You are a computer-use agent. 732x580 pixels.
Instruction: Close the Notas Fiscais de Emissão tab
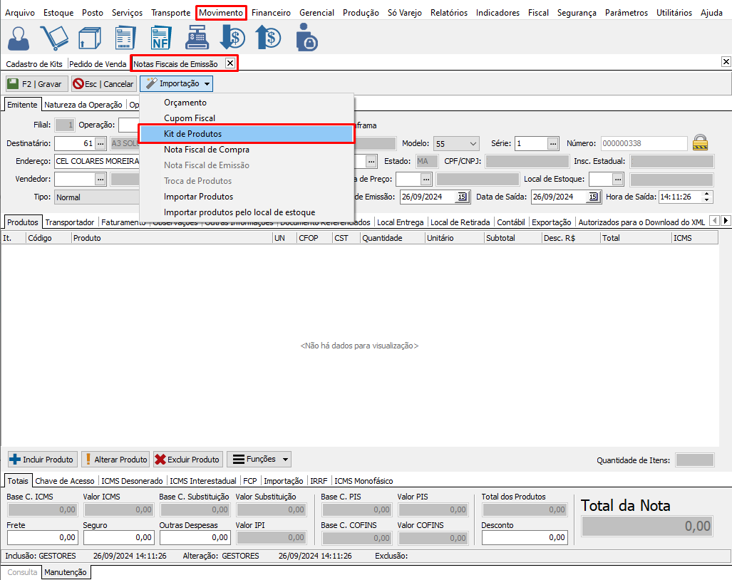tap(230, 63)
